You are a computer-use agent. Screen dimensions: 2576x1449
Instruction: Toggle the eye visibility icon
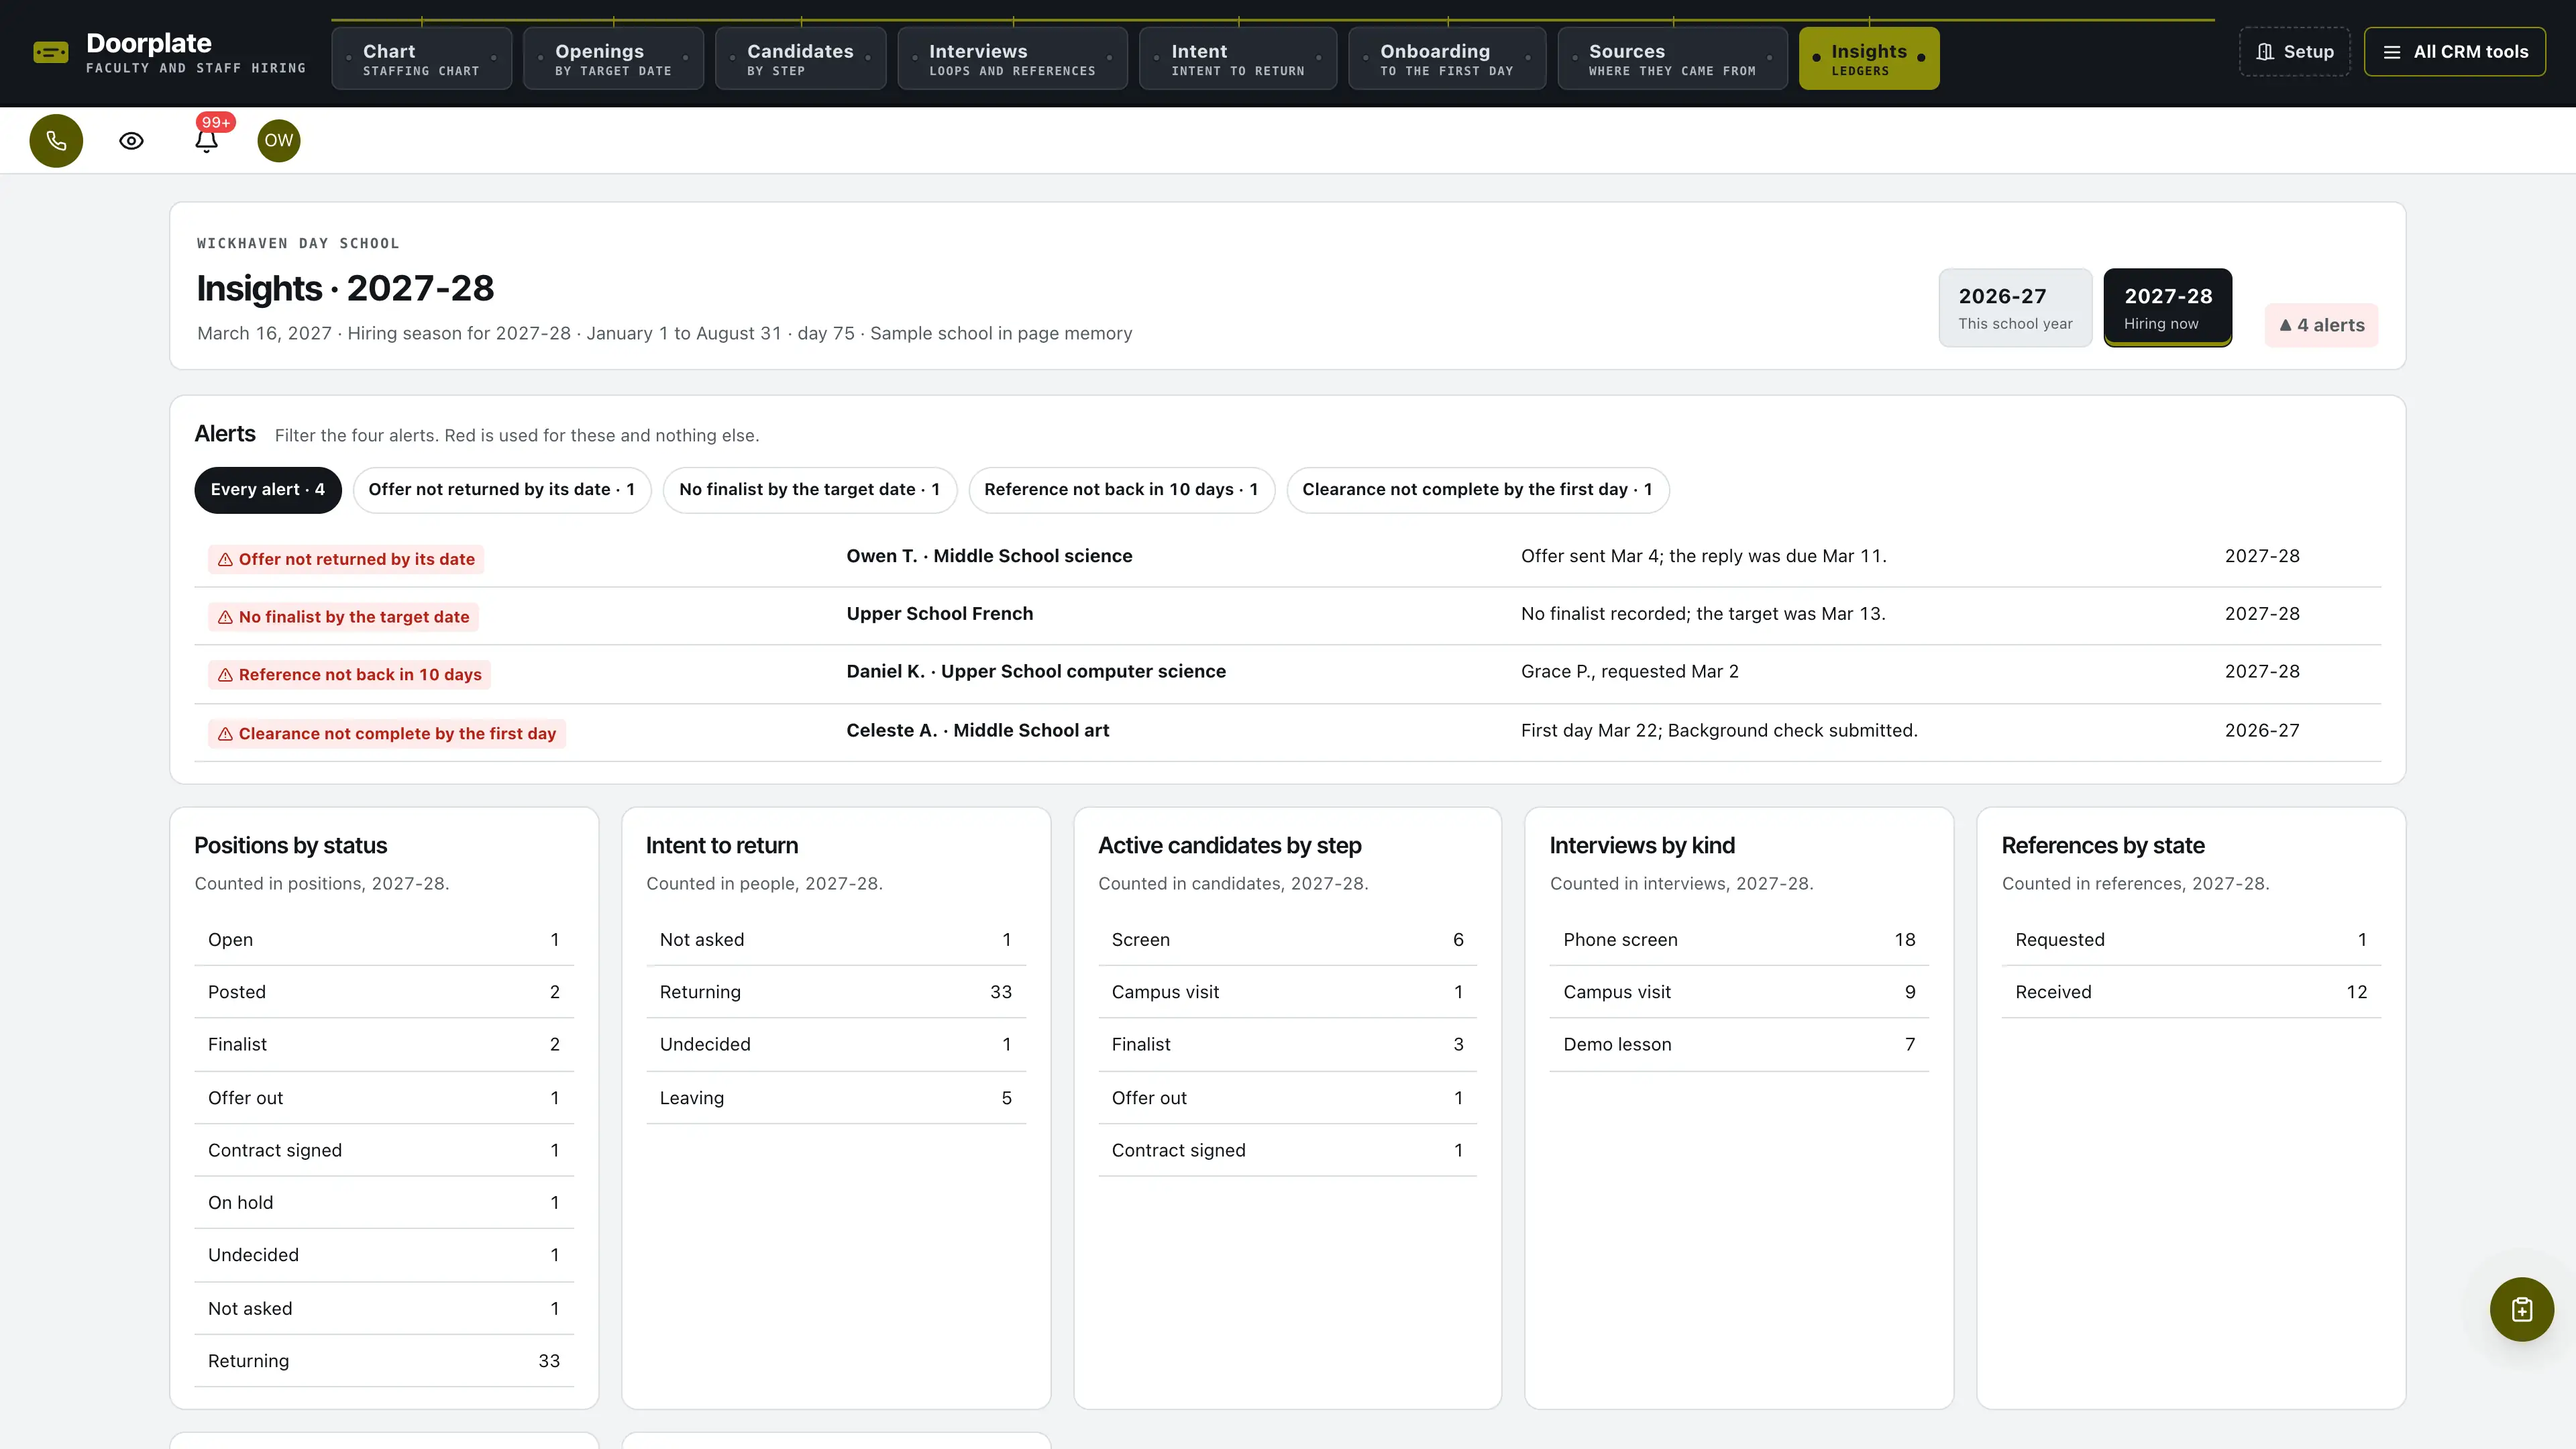[x=131, y=141]
